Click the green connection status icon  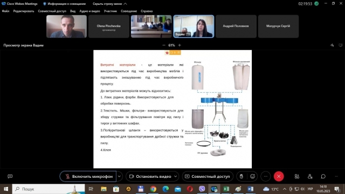316,4
